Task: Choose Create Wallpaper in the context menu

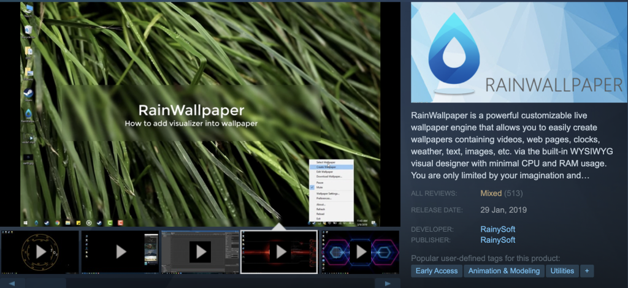Action: click(x=331, y=167)
